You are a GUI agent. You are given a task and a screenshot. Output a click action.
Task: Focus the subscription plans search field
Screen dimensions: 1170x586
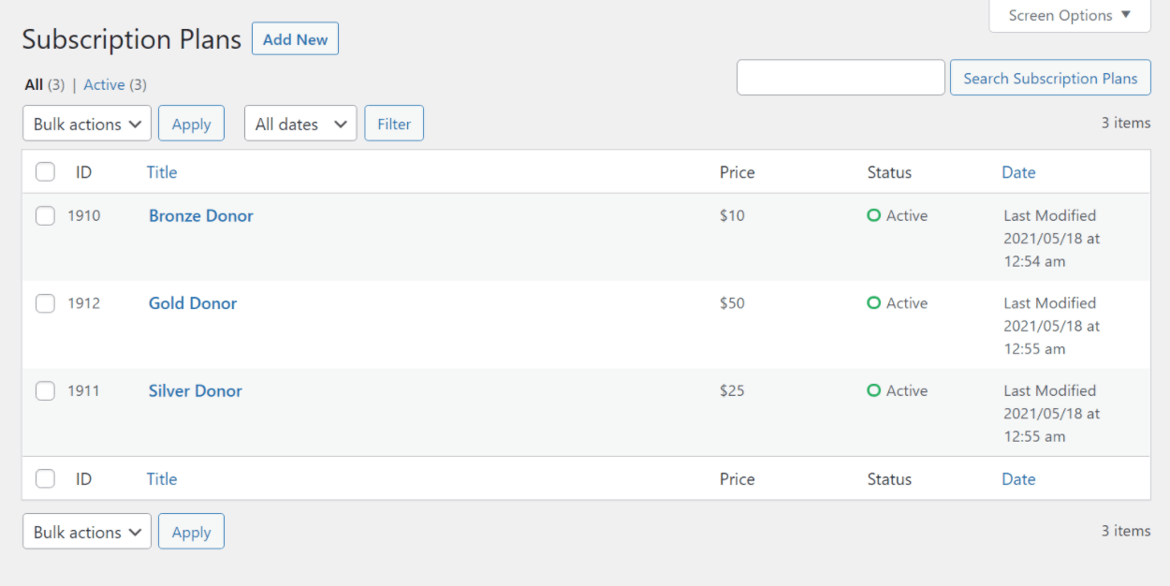[x=841, y=78]
